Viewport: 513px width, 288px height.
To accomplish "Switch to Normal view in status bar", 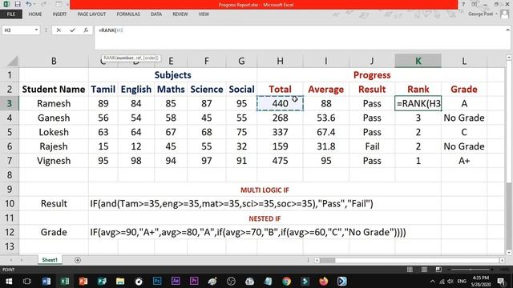I will pyautogui.click(x=410, y=270).
